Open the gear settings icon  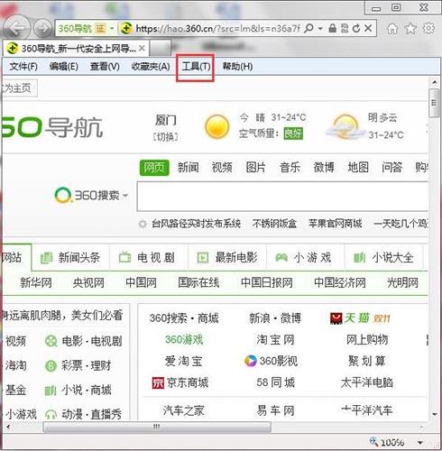pos(428,29)
